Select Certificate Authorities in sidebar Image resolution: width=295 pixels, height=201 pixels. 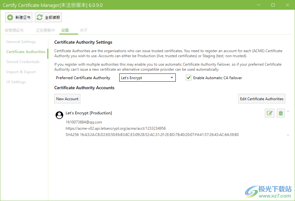tap(26, 52)
